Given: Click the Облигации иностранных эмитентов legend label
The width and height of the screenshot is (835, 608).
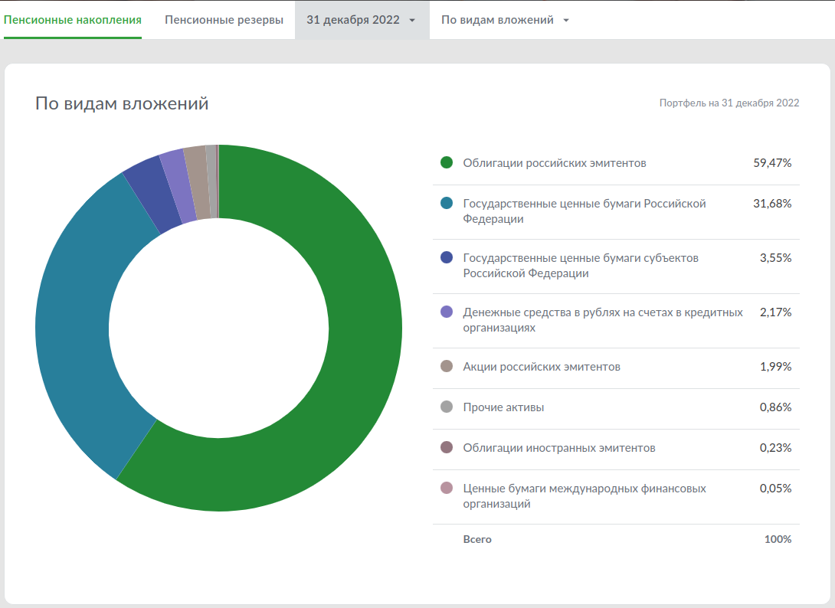Looking at the screenshot, I should coord(558,448).
